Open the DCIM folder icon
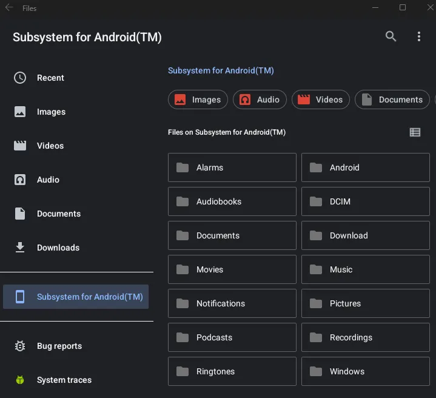Screen dimensions: 436x398 pyautogui.click(x=316, y=201)
